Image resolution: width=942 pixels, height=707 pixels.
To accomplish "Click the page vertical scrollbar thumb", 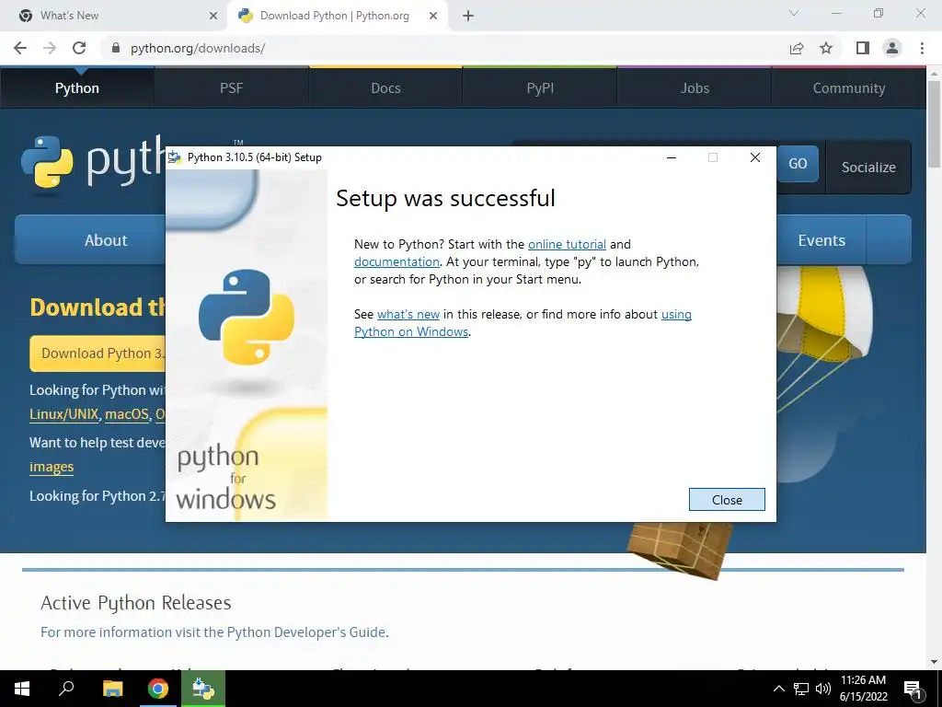I will click(935, 123).
